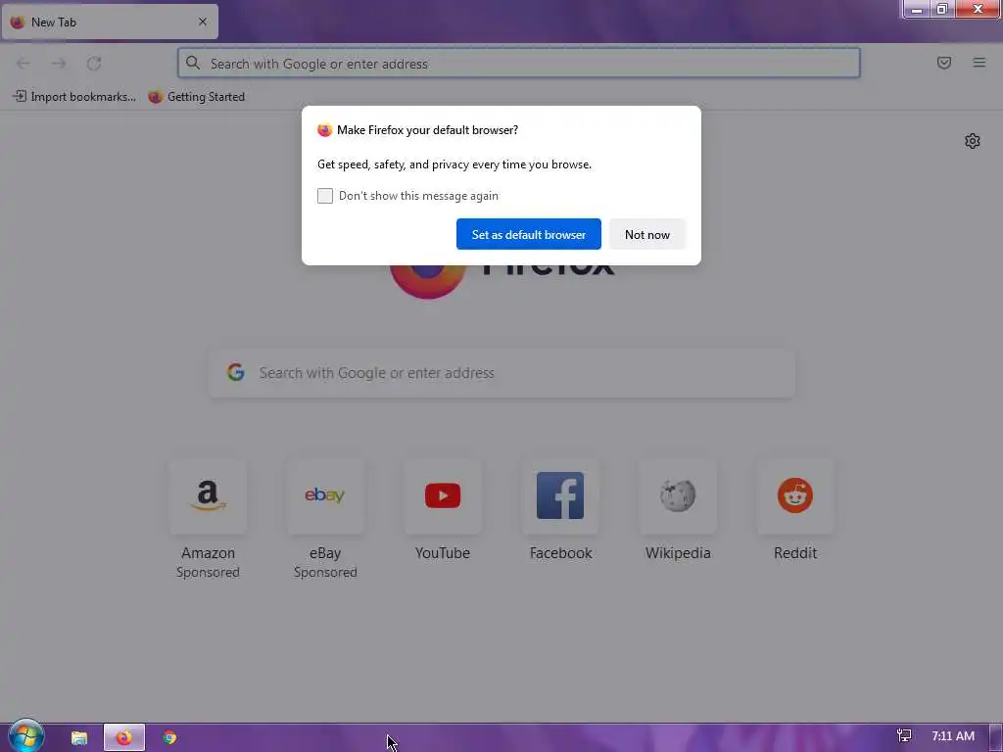Viewport: 1003px width, 752px height.
Task: Click the search magnifier in address bar
Action: 193,63
